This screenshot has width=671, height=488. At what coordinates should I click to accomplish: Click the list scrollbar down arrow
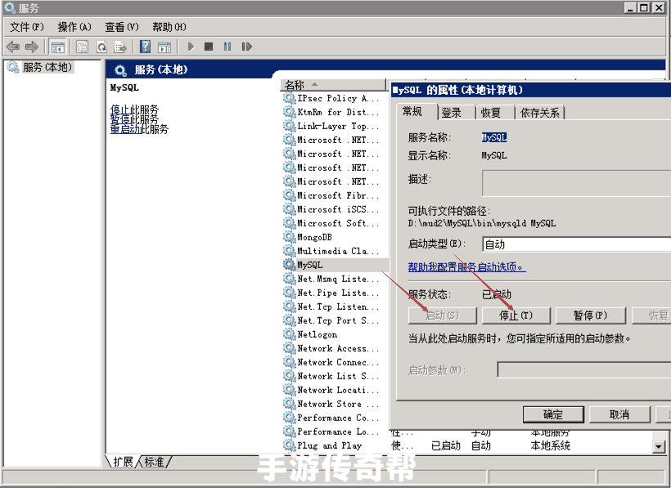(659, 446)
